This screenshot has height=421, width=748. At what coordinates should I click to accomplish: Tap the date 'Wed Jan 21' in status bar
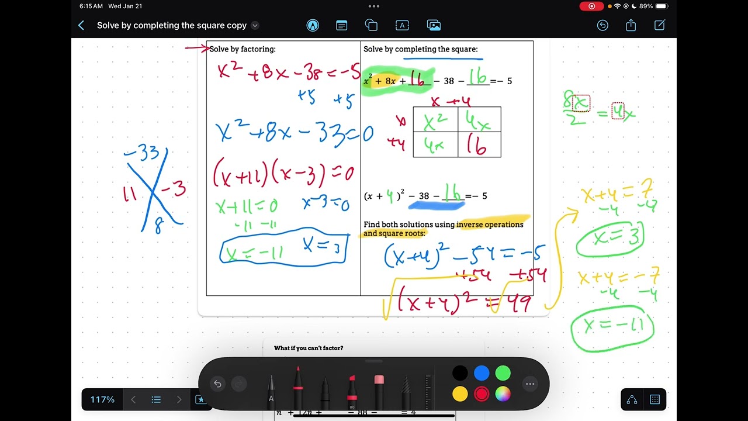pos(125,6)
